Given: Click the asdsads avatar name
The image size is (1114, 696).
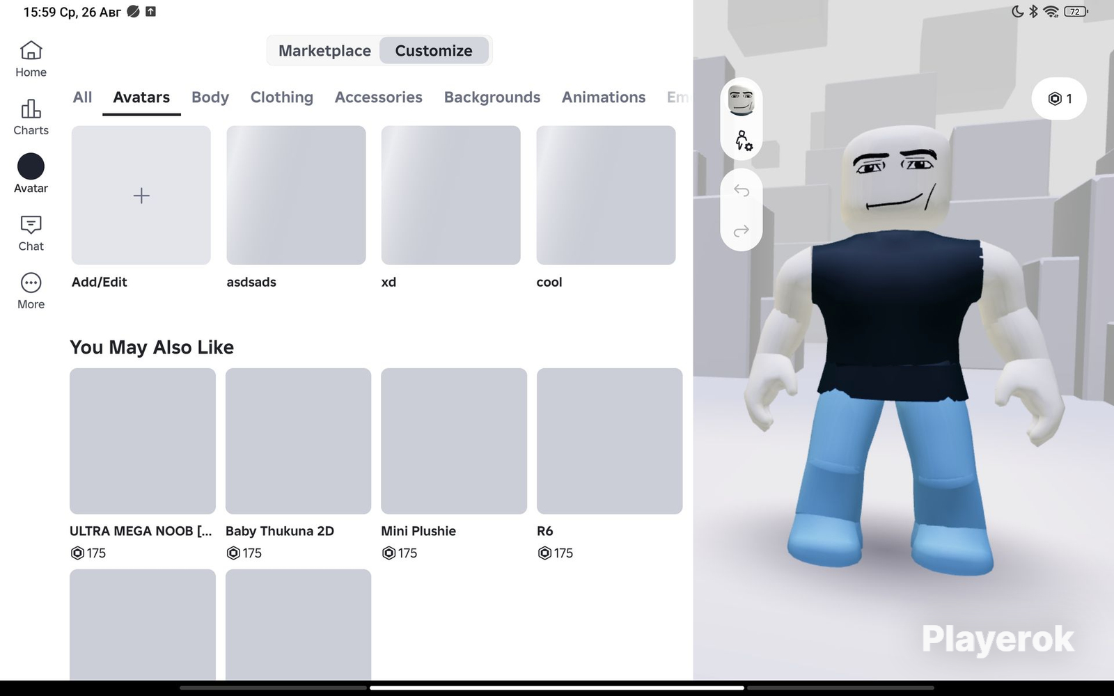Looking at the screenshot, I should [x=251, y=282].
